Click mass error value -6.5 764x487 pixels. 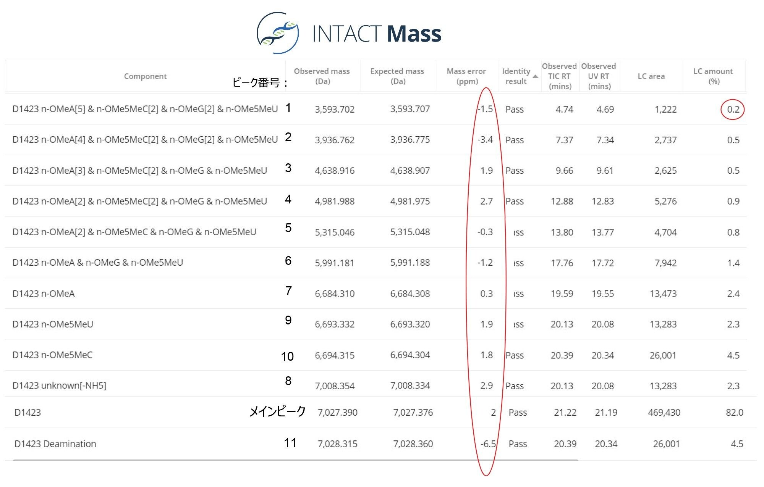click(x=488, y=444)
